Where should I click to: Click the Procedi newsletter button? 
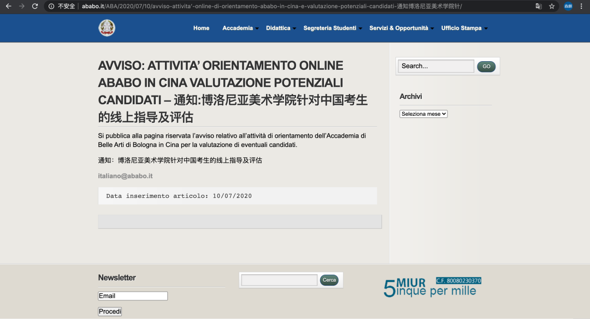(x=110, y=311)
